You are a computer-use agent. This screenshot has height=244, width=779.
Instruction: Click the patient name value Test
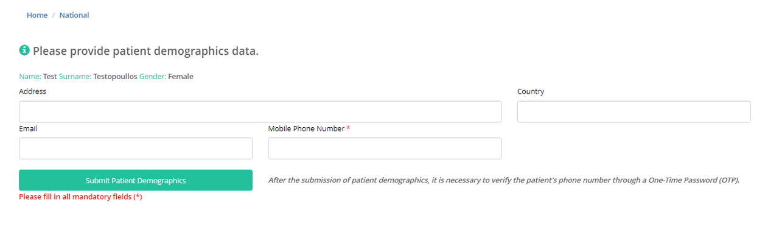(x=50, y=77)
